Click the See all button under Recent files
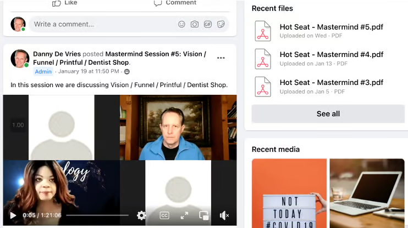 point(328,113)
